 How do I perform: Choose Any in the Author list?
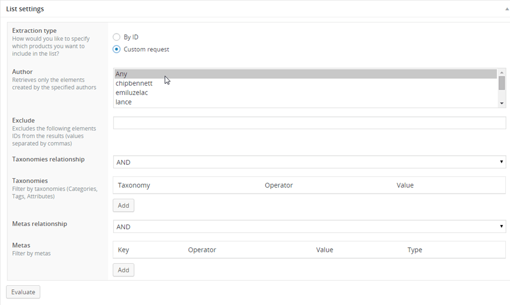(x=305, y=74)
